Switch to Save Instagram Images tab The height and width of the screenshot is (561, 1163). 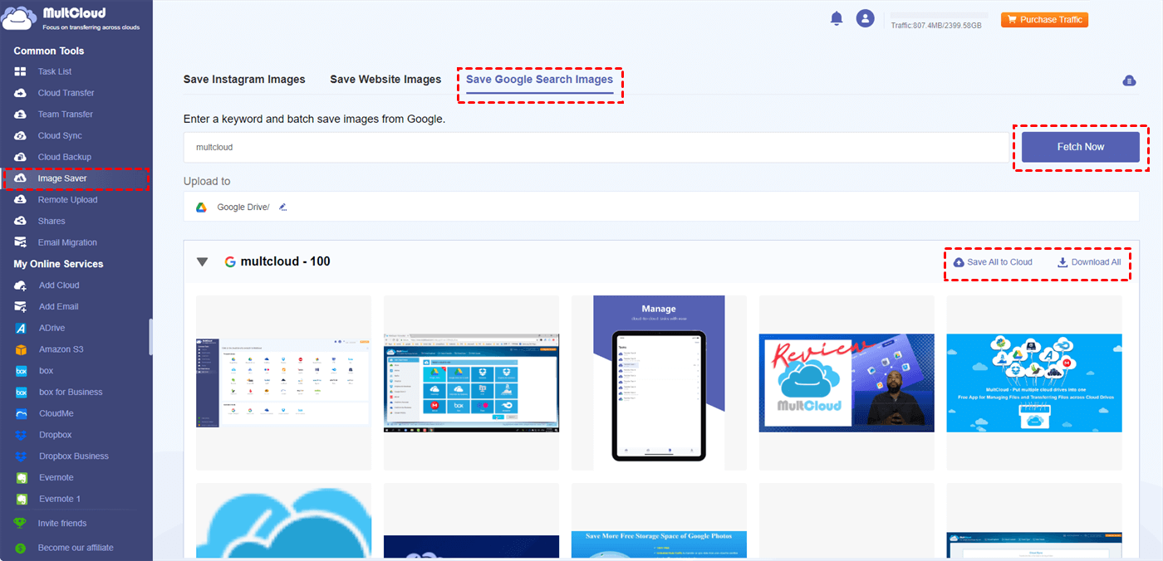(x=244, y=80)
